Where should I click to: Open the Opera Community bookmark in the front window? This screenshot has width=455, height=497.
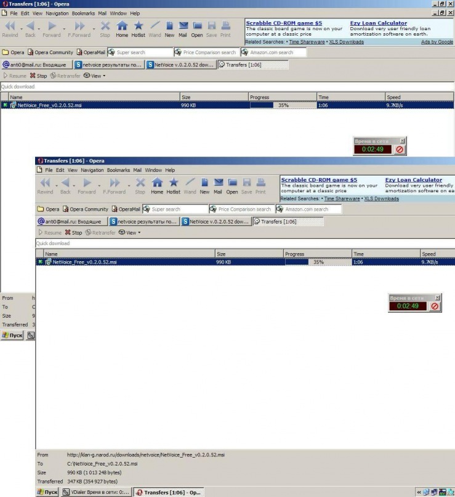coord(85,209)
